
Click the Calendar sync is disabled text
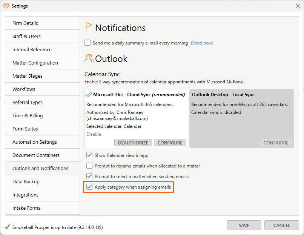click(x=216, y=112)
